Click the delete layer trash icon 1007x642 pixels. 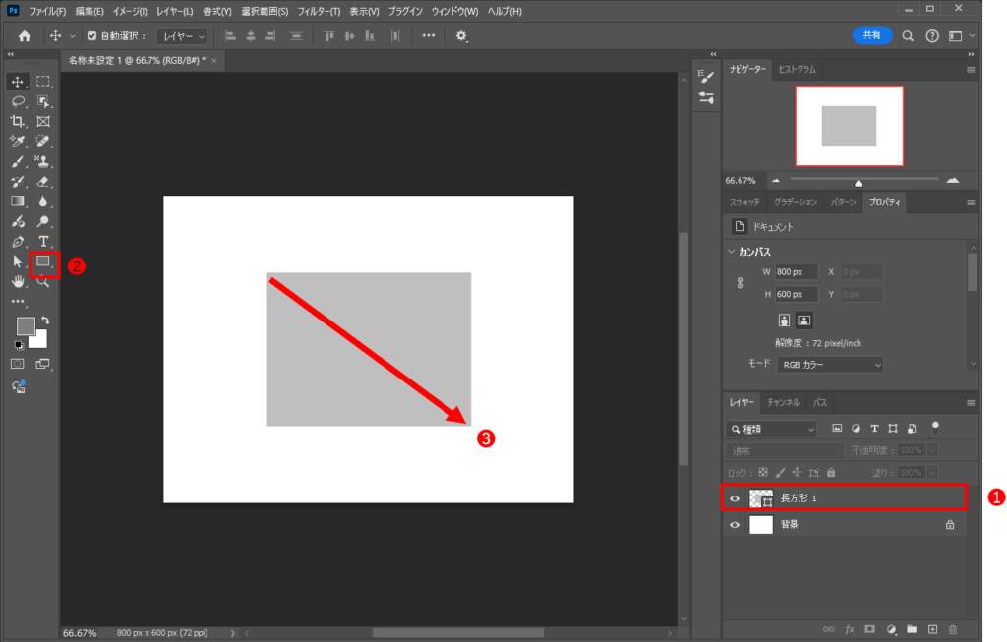point(954,628)
